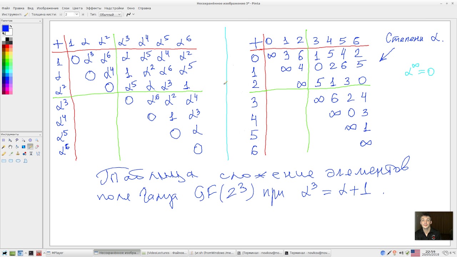
Task: Open Правка menu
Action: pos(19,8)
